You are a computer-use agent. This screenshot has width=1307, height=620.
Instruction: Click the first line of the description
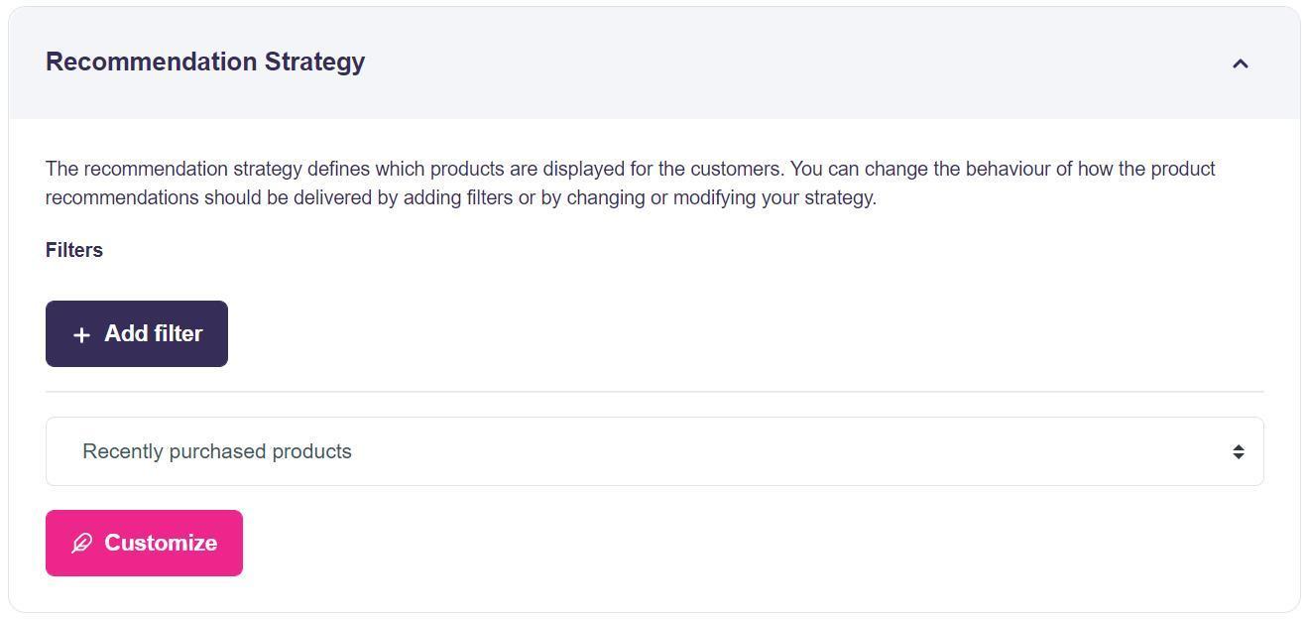tap(630, 169)
